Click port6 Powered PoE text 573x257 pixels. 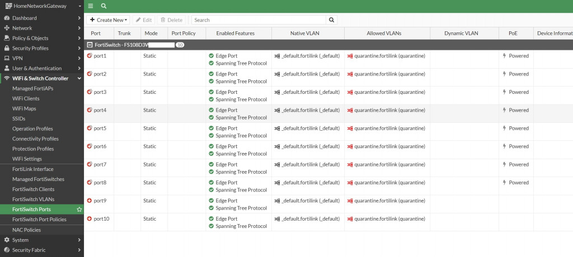coord(519,146)
